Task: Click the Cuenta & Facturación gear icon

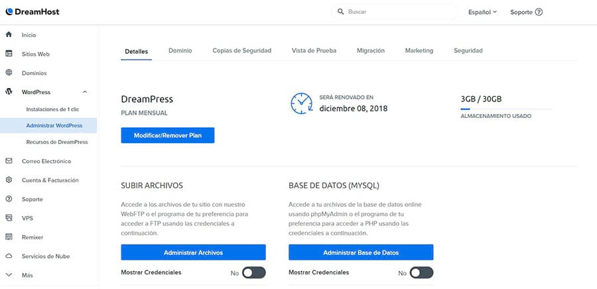Action: click(9, 180)
